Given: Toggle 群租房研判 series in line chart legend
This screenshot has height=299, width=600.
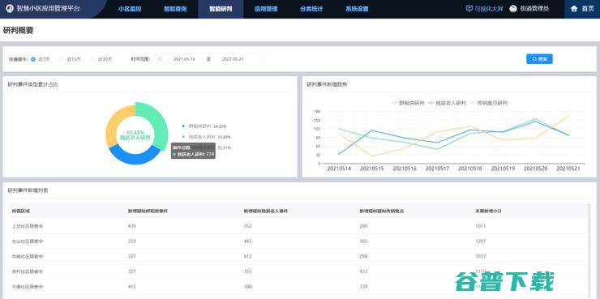Looking at the screenshot, I should click(408, 103).
